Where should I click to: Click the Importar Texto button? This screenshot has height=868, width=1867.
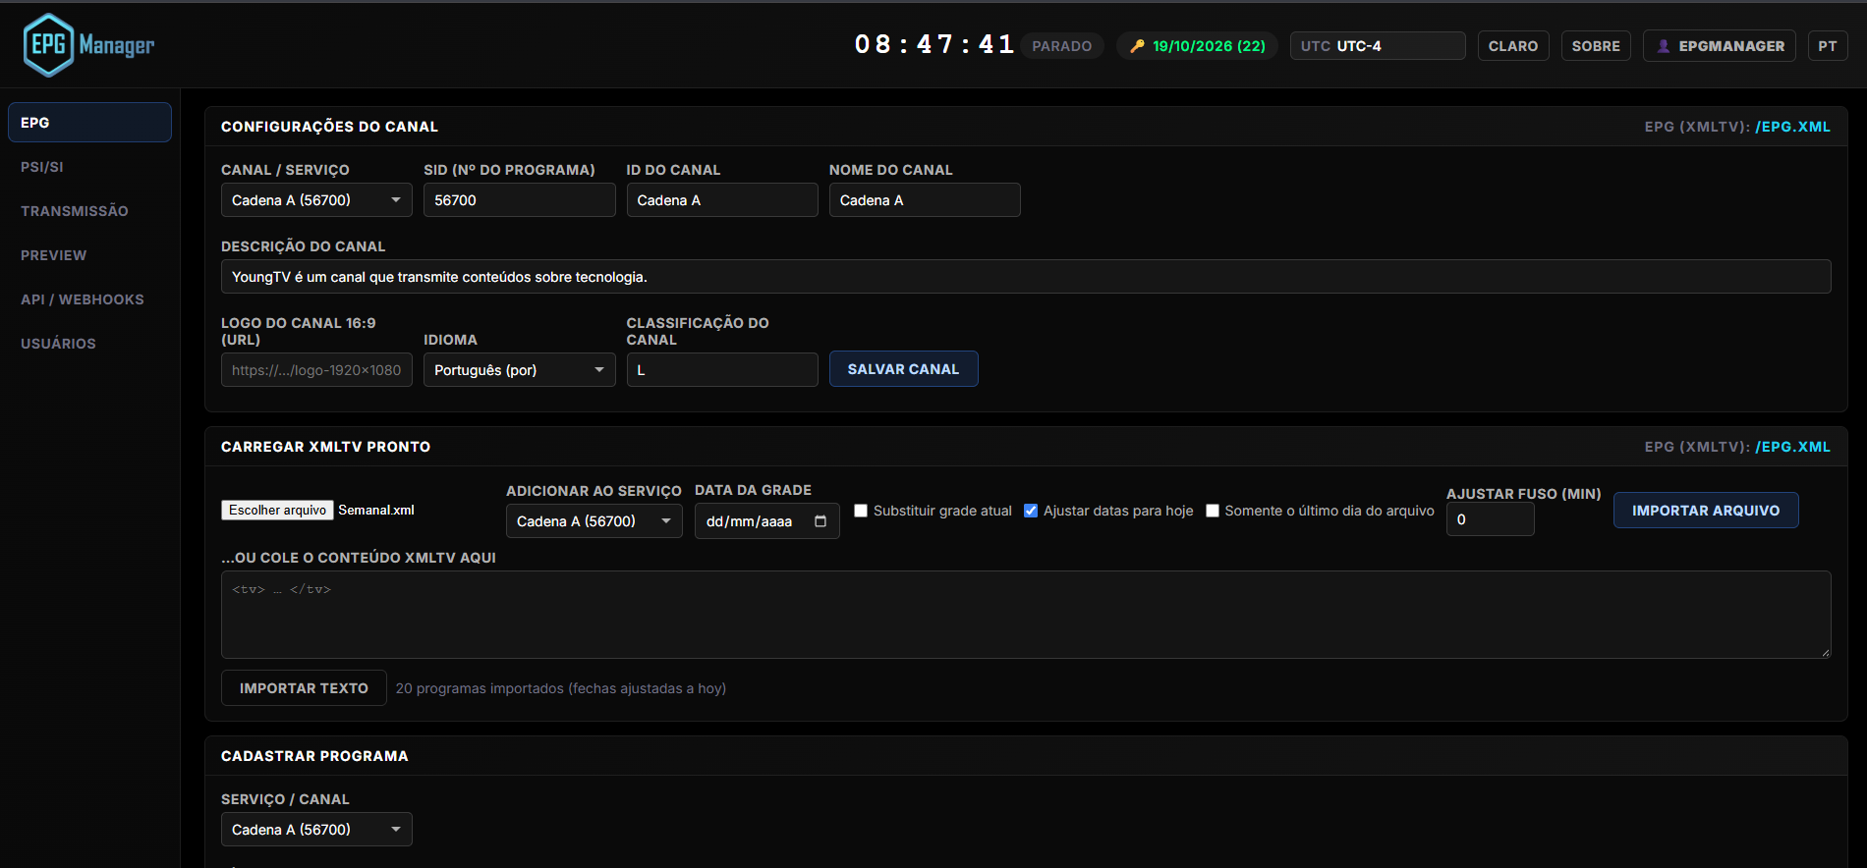pyautogui.click(x=304, y=688)
